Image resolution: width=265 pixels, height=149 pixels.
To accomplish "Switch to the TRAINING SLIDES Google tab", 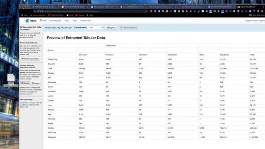I will (x=46, y=7).
